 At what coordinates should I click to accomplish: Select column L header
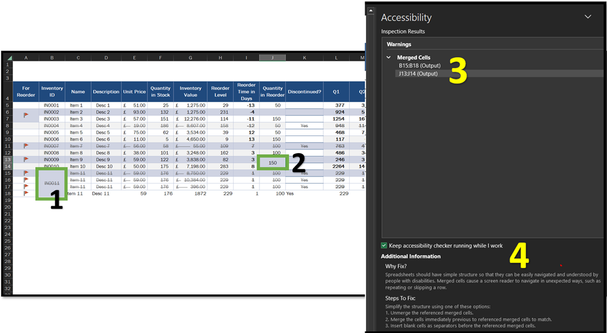336,58
